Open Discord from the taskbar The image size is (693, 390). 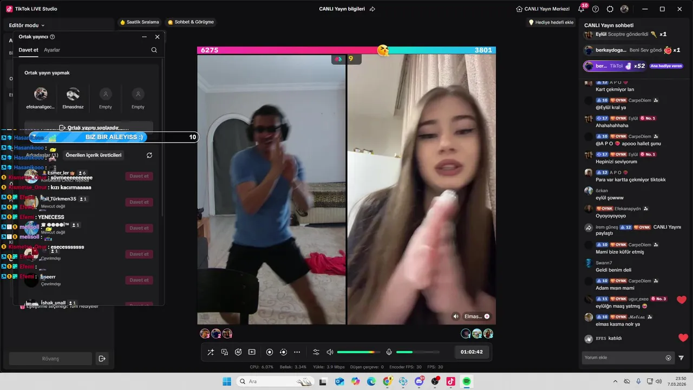pyautogui.click(x=419, y=381)
